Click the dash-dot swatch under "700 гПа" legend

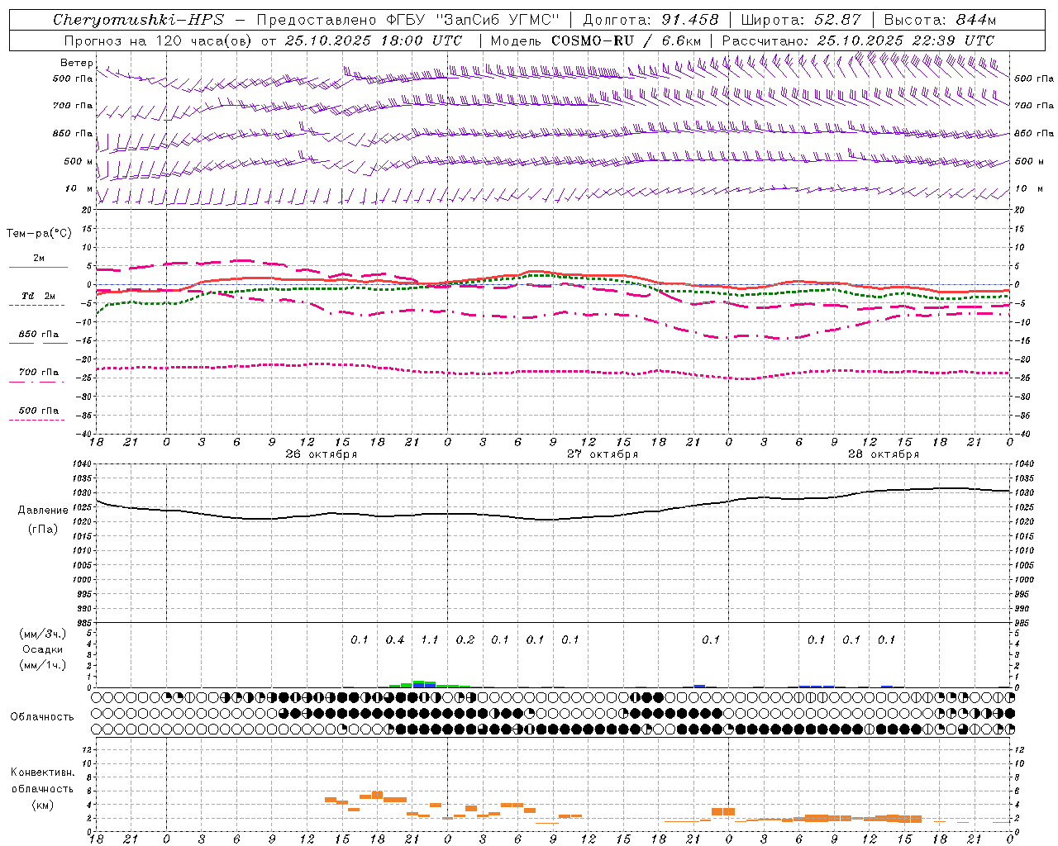coord(36,382)
